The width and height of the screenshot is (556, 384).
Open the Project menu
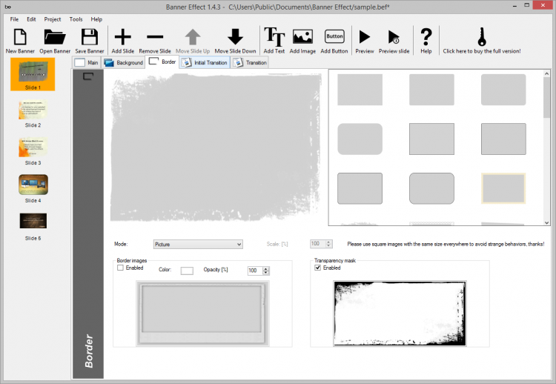53,19
